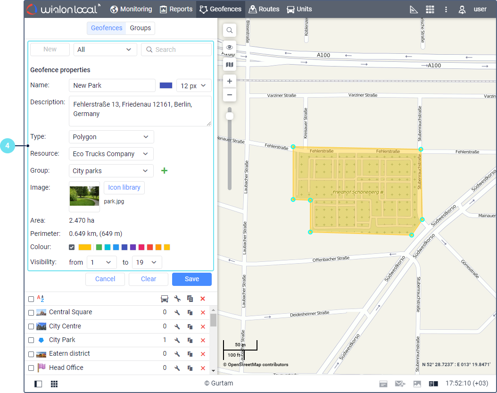Screen dimensions: 497x393
Task: Delete the City Centre geofence
Action: point(203,326)
